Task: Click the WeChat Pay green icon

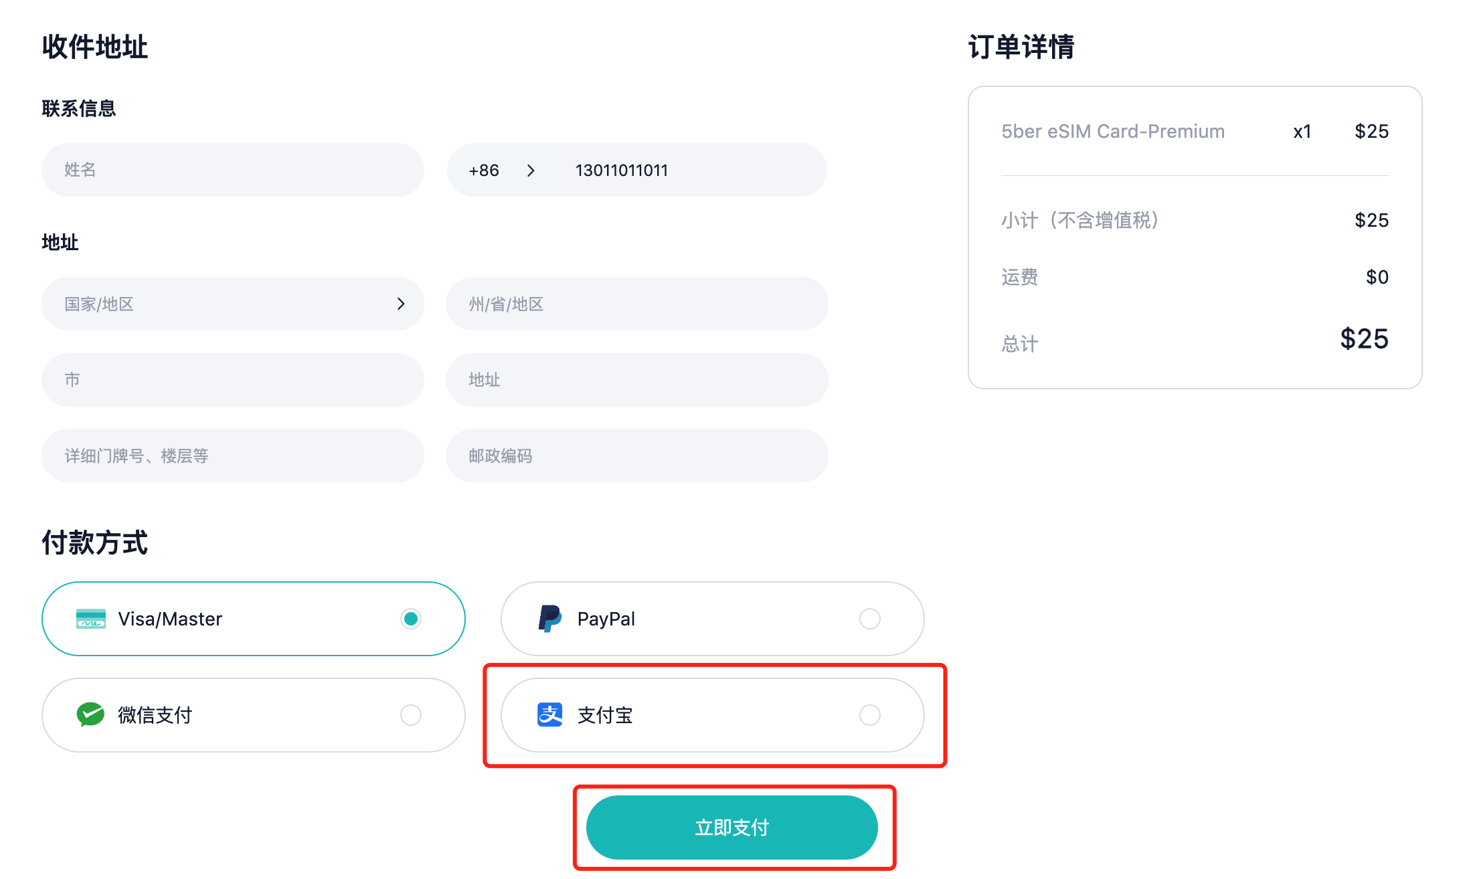Action: [x=90, y=714]
